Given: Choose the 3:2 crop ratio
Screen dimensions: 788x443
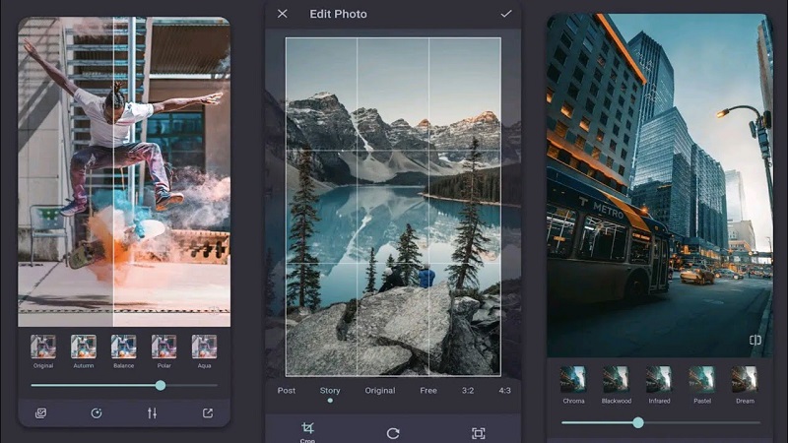Looking at the screenshot, I should coord(468,390).
